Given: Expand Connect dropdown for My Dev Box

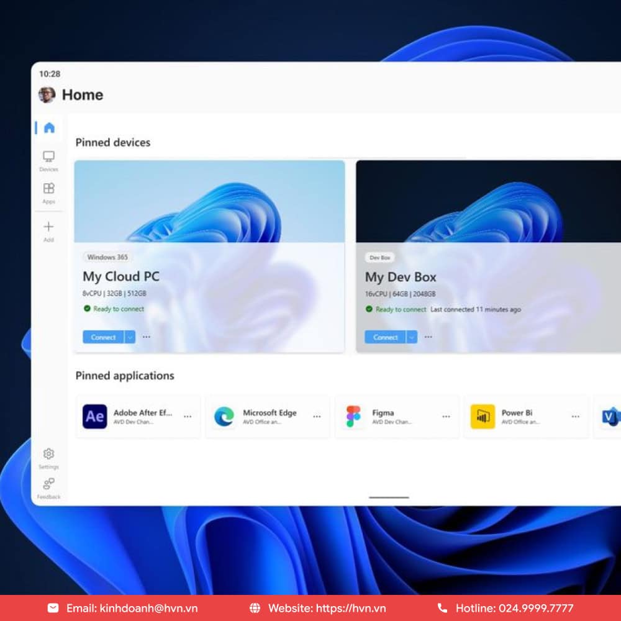Looking at the screenshot, I should tap(412, 337).
